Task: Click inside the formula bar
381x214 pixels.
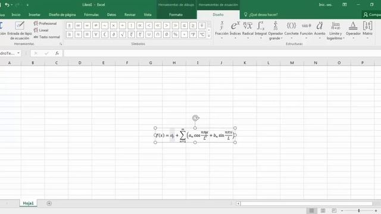Action: tap(222, 53)
